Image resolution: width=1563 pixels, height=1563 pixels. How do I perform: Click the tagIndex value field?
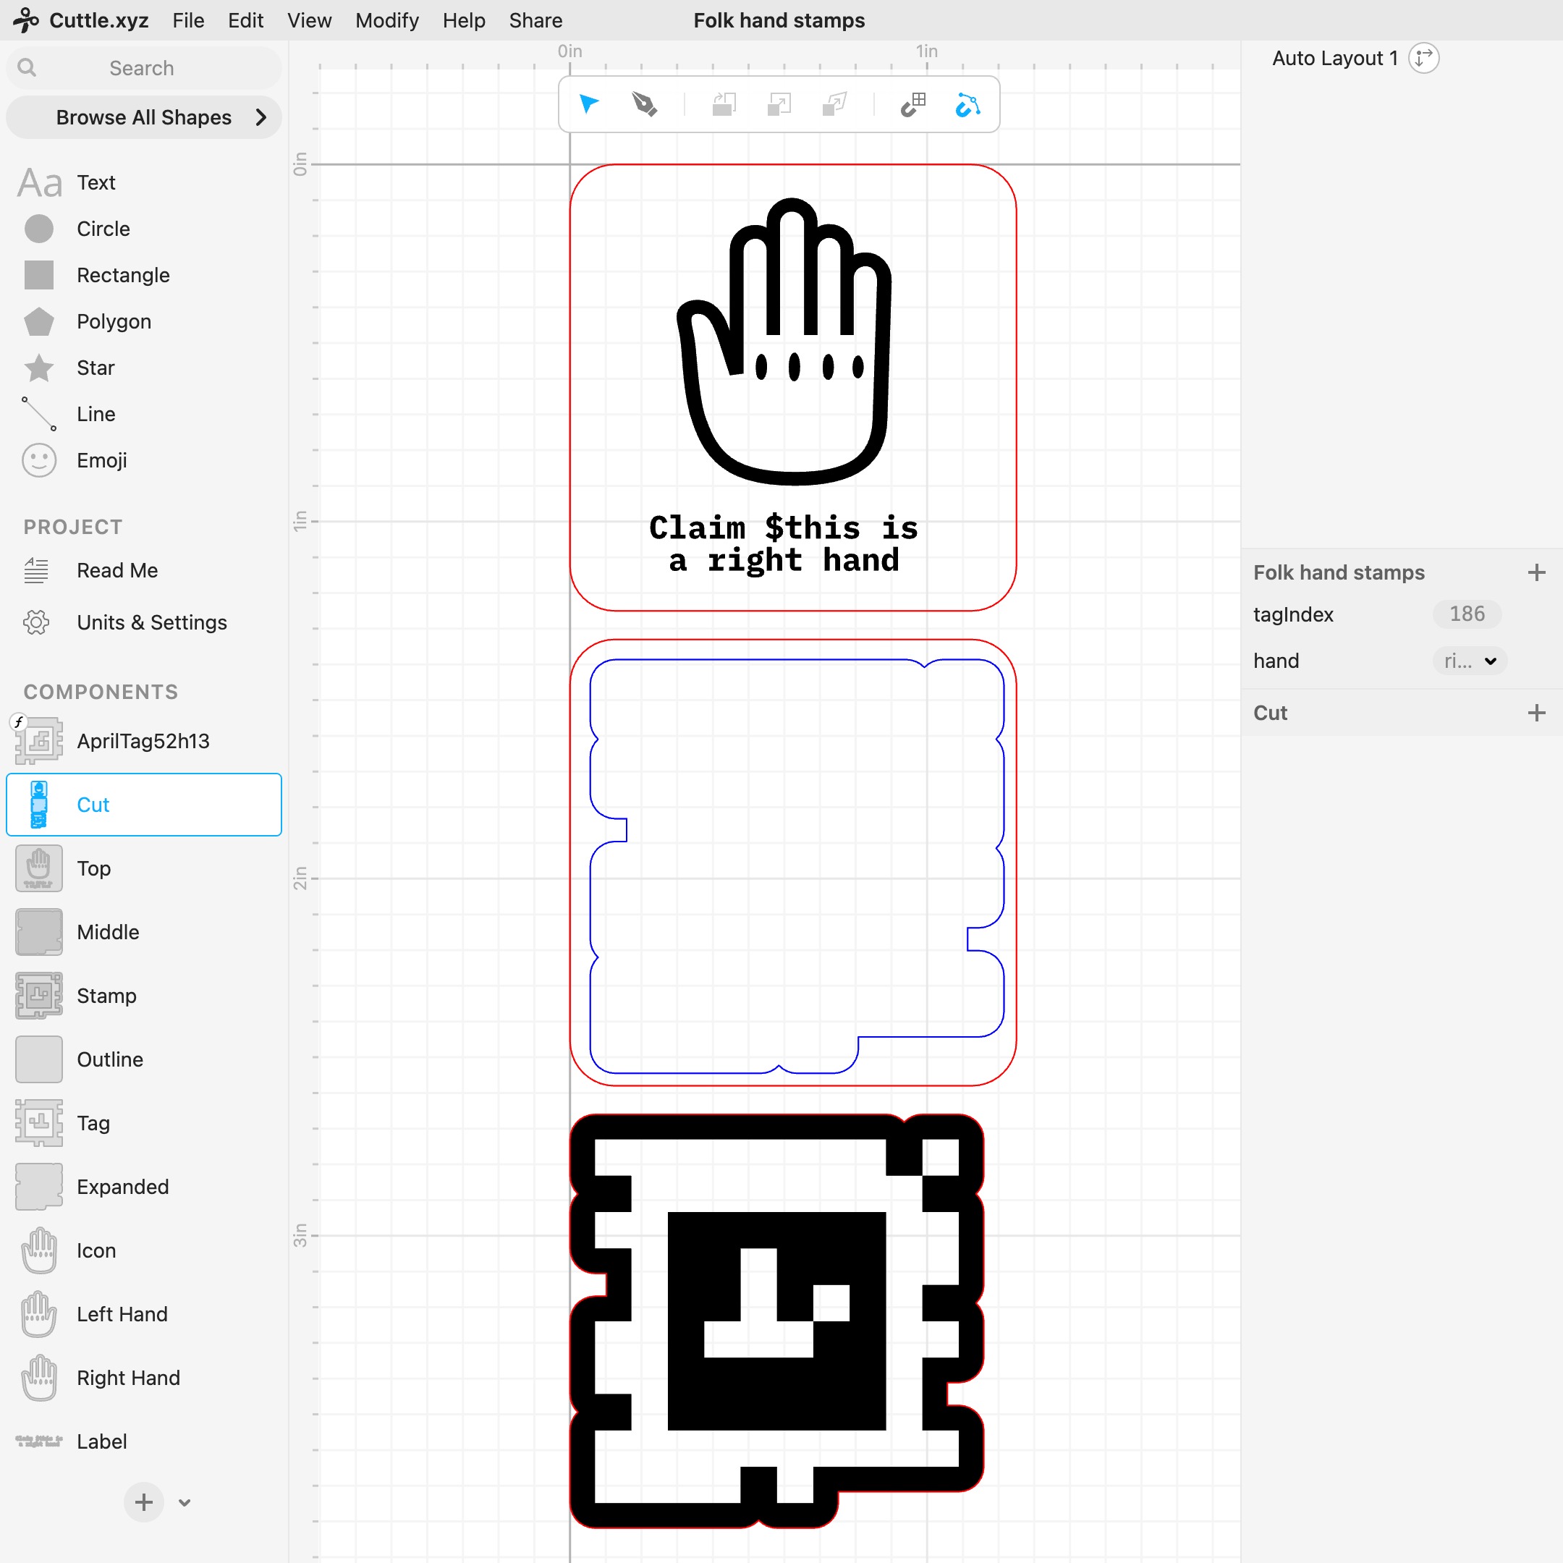click(x=1467, y=614)
